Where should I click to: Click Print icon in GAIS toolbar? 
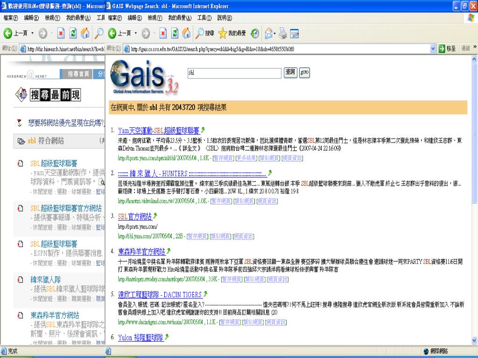[x=283, y=33]
